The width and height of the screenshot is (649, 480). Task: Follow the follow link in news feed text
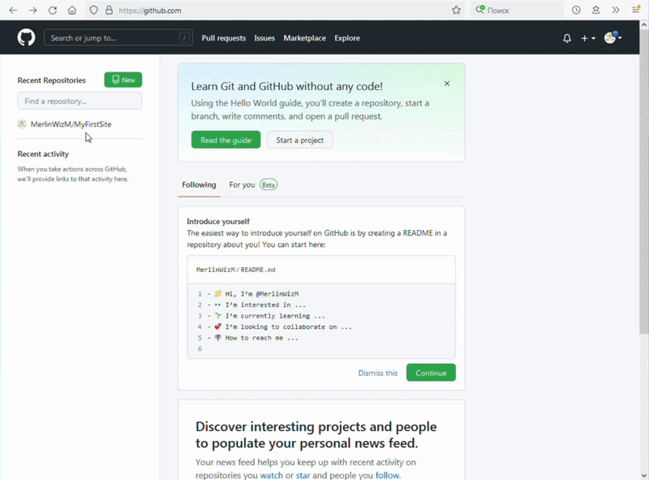[x=387, y=475]
